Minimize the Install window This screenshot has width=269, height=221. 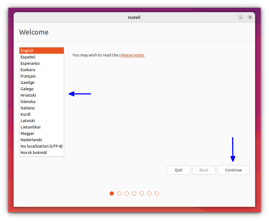241,17
